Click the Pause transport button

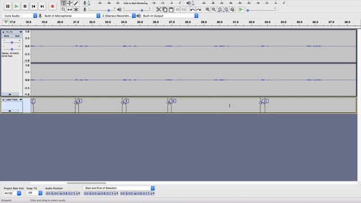(x=7, y=6)
